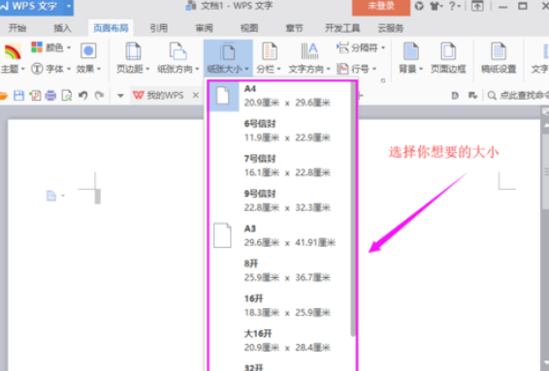549x371 pixels.
Task: Switch to the 开始 tab
Action: pos(17,28)
